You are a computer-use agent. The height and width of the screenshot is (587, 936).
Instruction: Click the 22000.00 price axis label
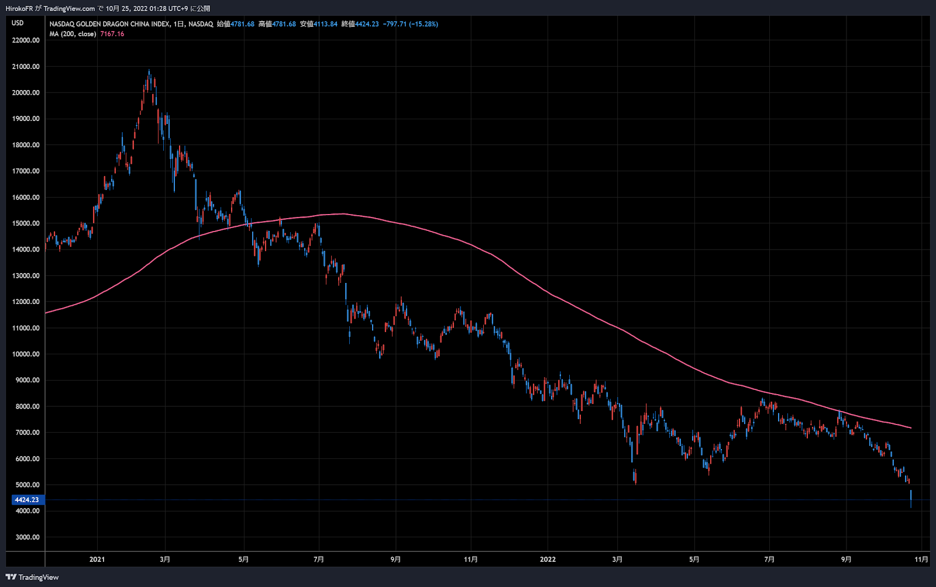pos(26,40)
